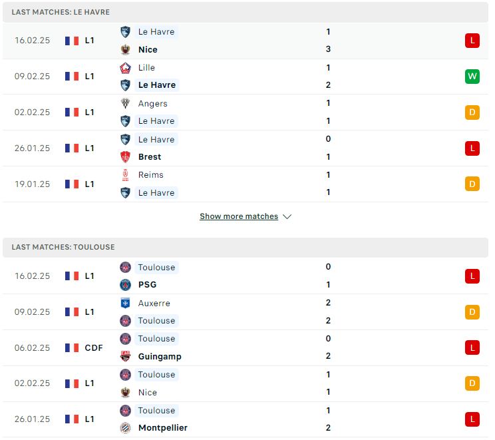The image size is (495, 440).
Task: Click the Angers club logo
Action: point(125,103)
